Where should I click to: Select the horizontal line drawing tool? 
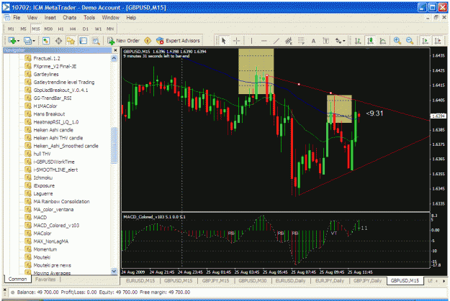(x=264, y=41)
